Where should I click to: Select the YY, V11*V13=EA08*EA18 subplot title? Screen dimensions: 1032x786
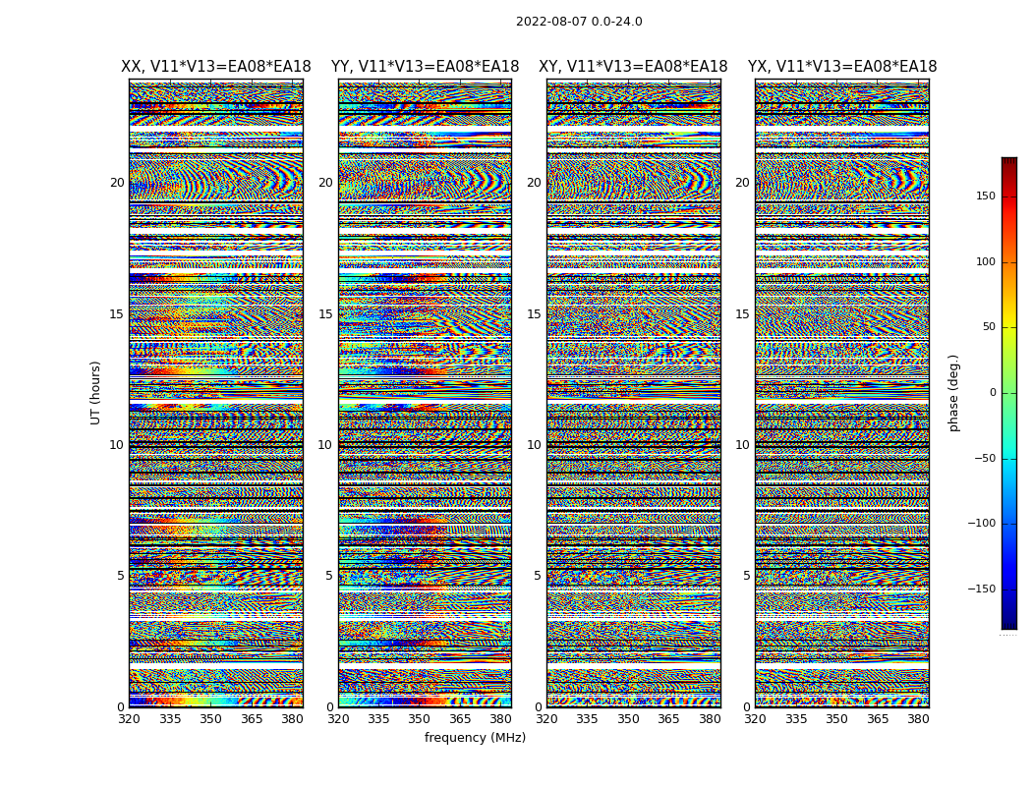[x=426, y=67]
